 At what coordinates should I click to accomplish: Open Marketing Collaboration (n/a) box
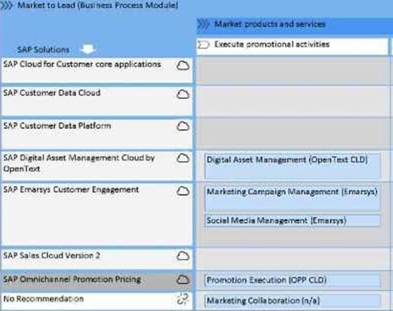293,300
